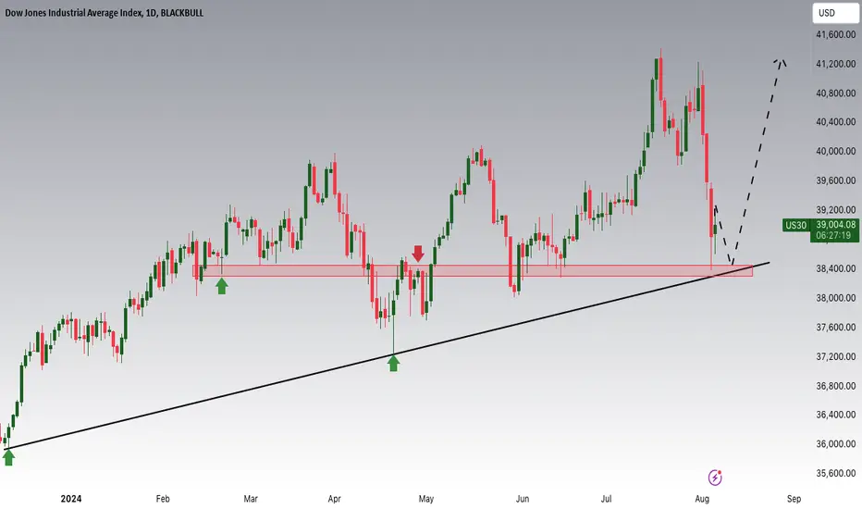Viewport: 862px width, 509px height.
Task: Click the 36,000.00 price axis label
Action: pyautogui.click(x=835, y=443)
